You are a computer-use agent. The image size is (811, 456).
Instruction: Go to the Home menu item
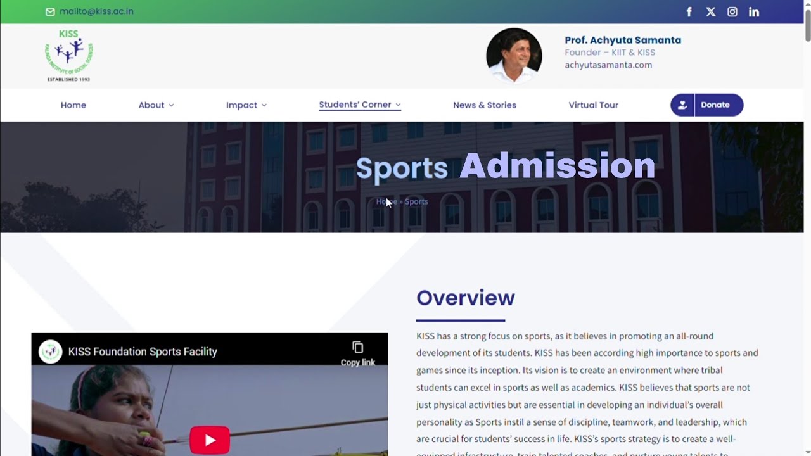(73, 105)
